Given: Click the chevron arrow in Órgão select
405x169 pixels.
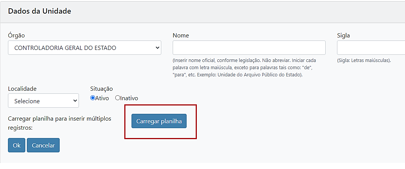Looking at the screenshot, I should click(x=157, y=48).
